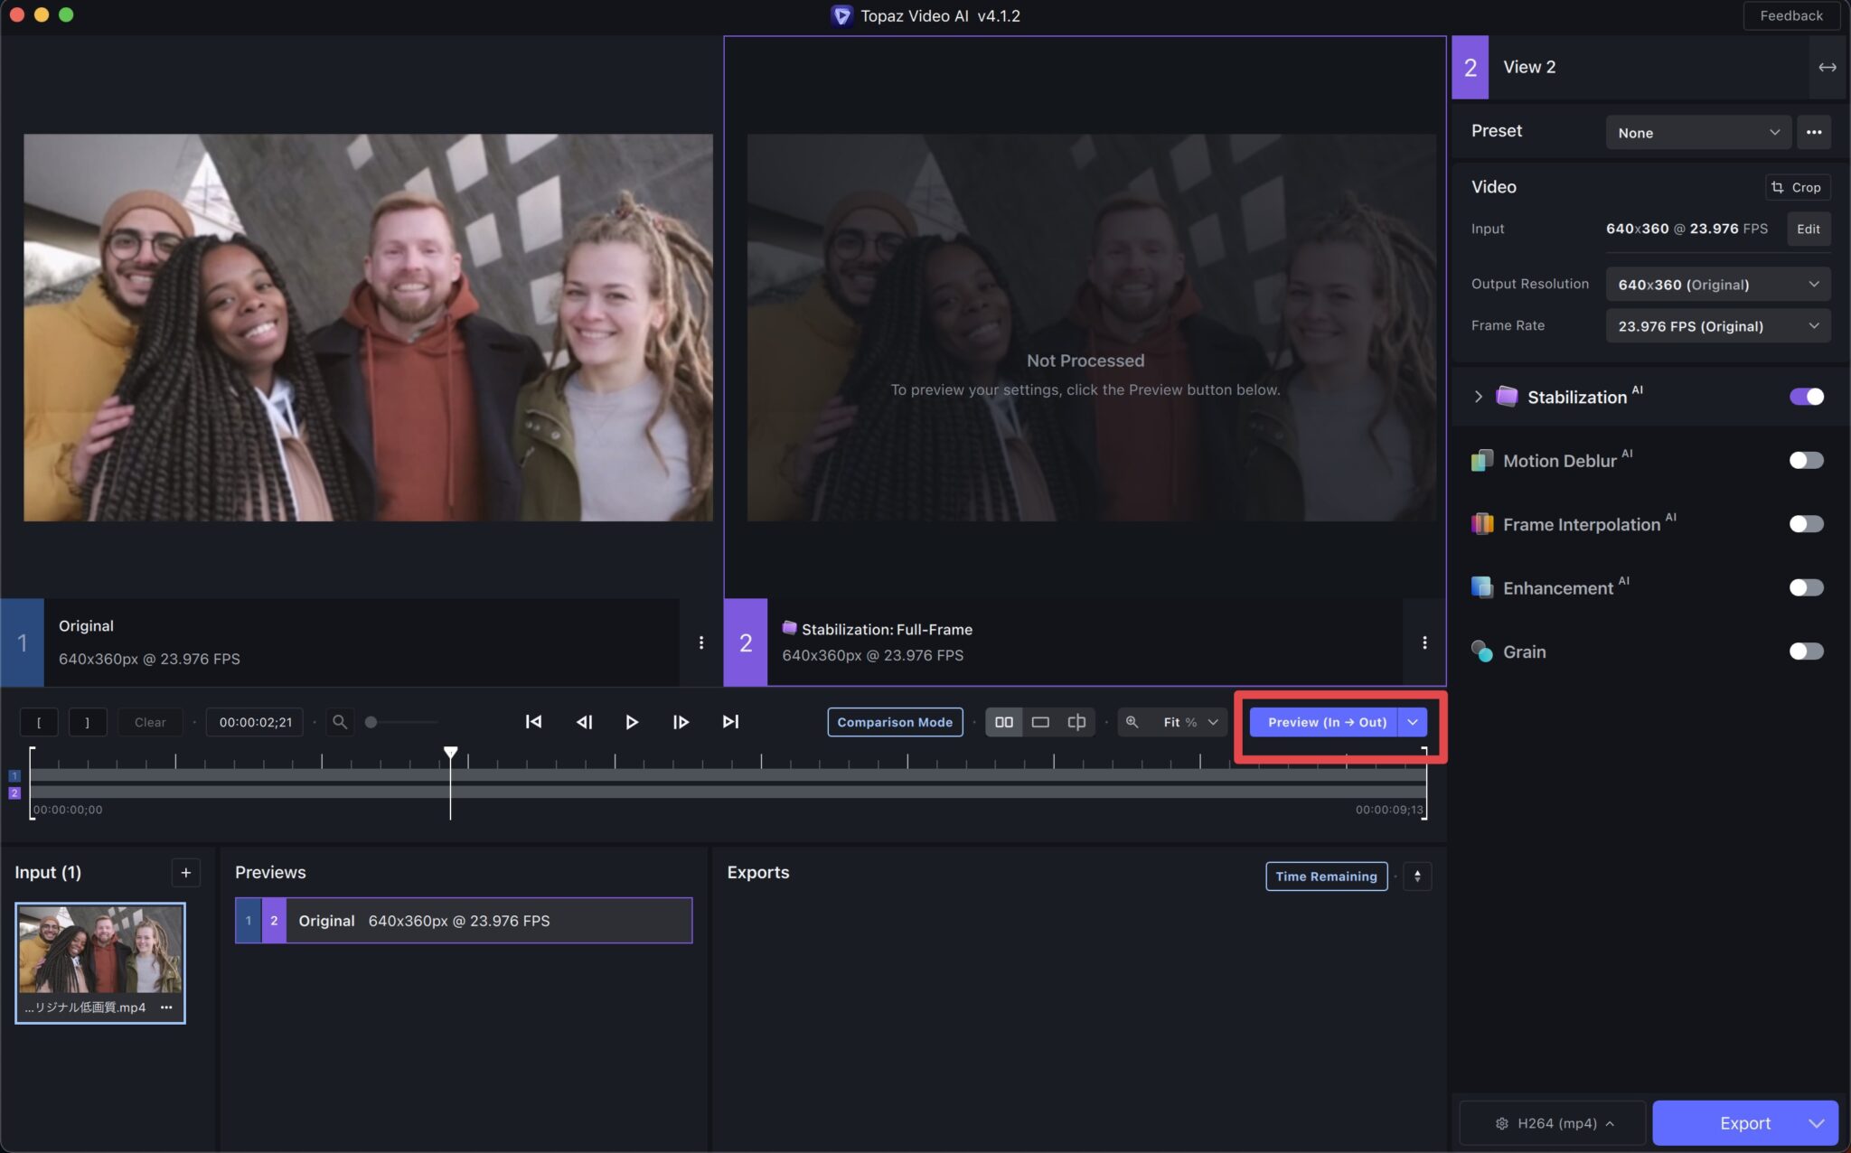Turn on the Grain toggle

point(1807,651)
